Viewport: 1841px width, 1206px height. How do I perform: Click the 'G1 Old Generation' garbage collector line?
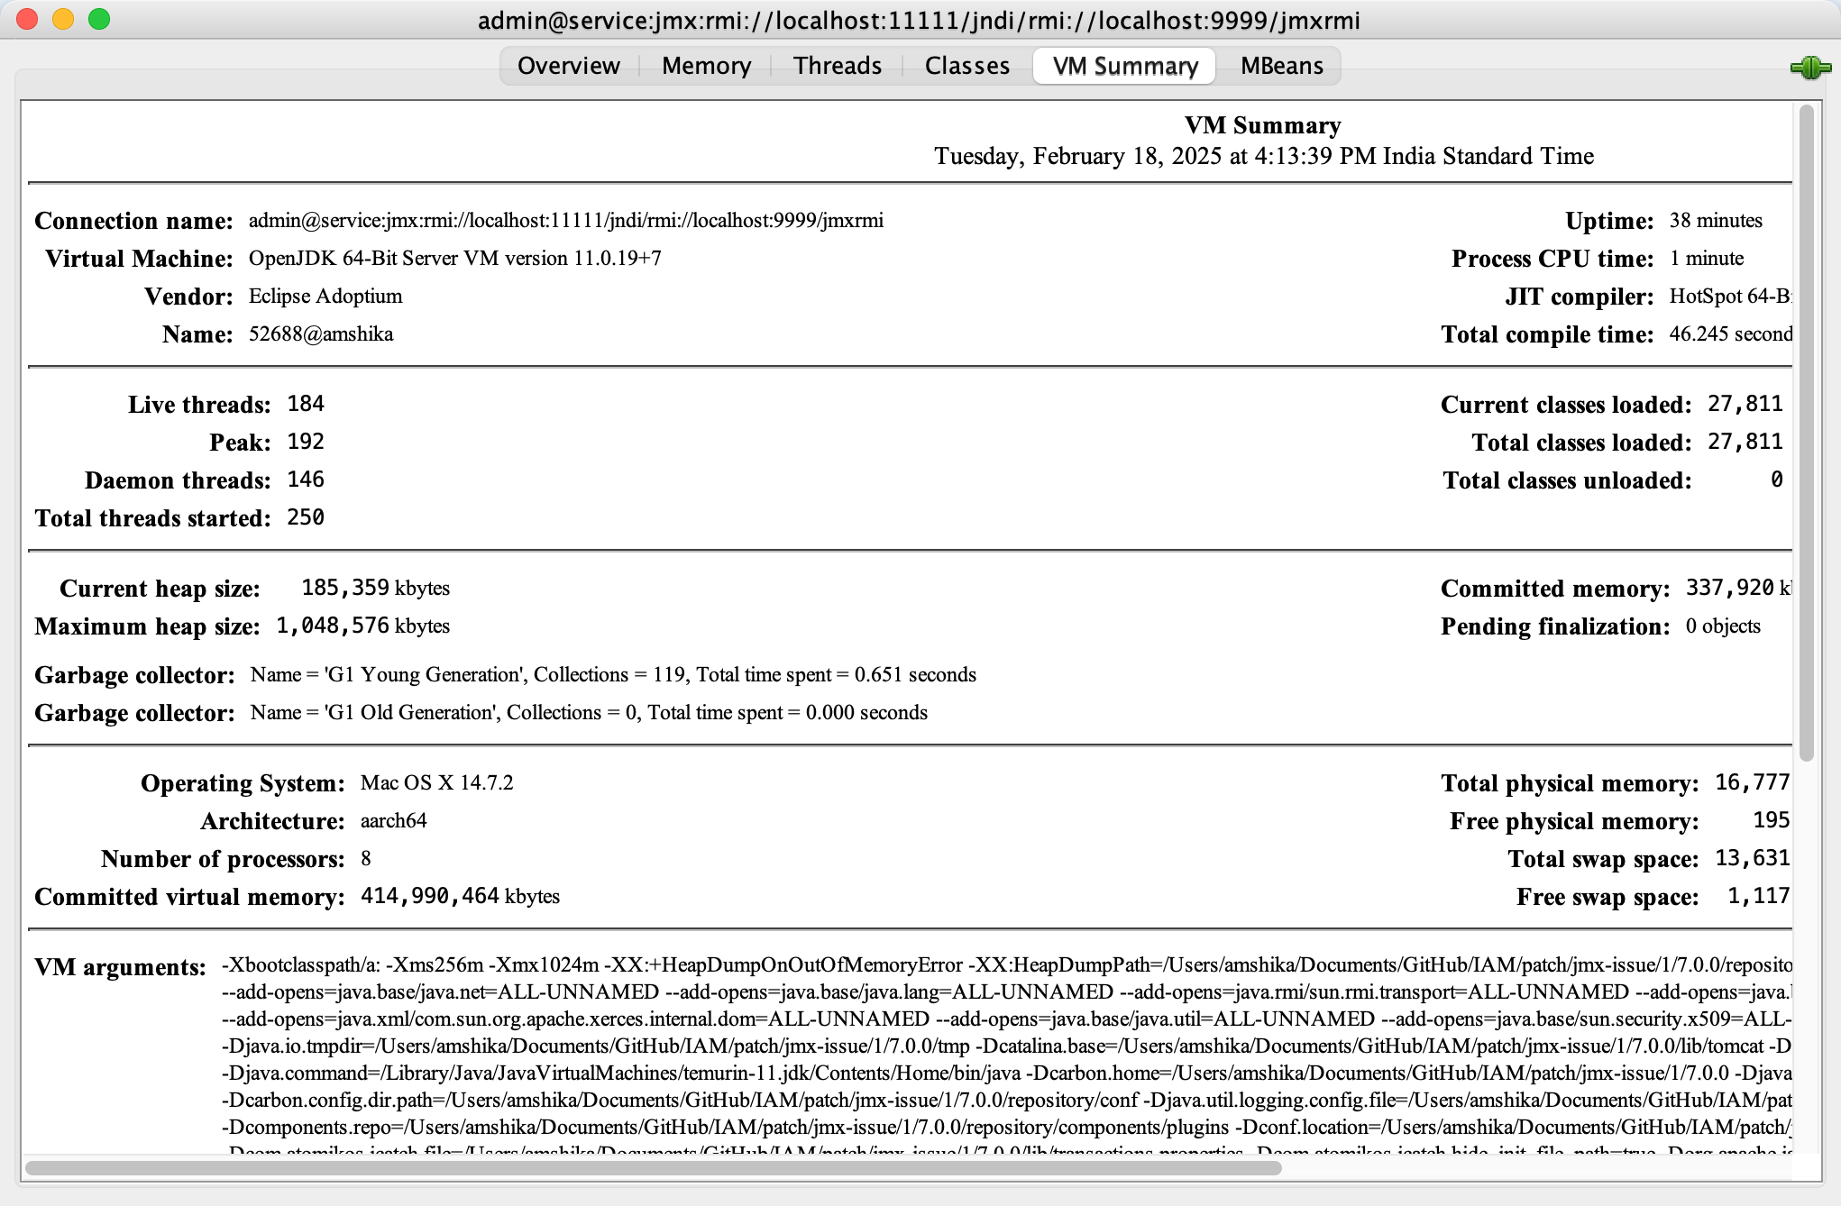coord(589,713)
